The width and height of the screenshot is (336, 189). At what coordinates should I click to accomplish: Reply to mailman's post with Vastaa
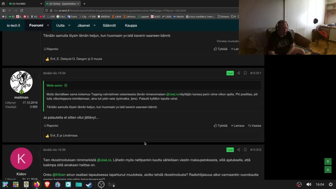255,125
